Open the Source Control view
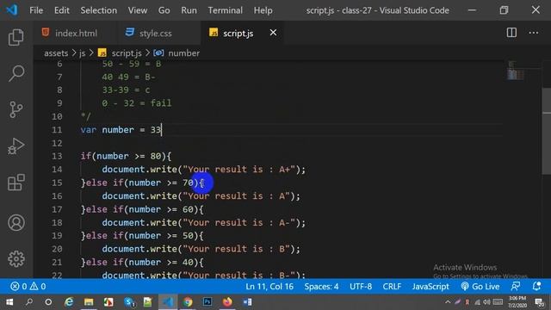551x310 pixels. click(x=15, y=109)
